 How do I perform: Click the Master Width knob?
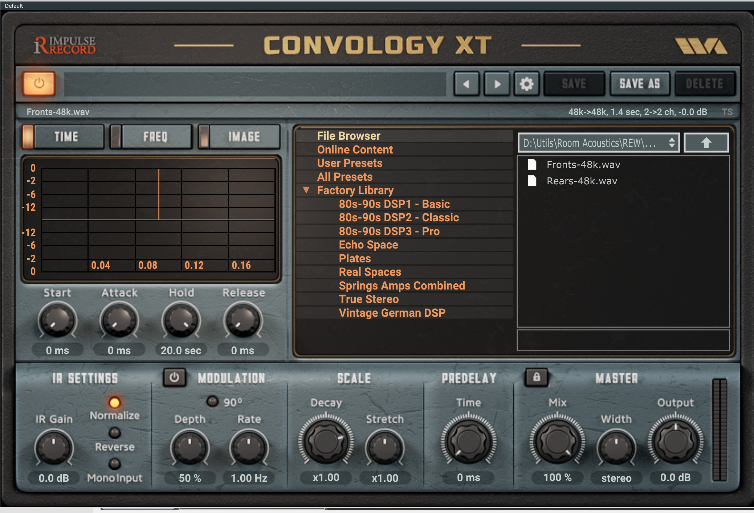[x=616, y=448]
